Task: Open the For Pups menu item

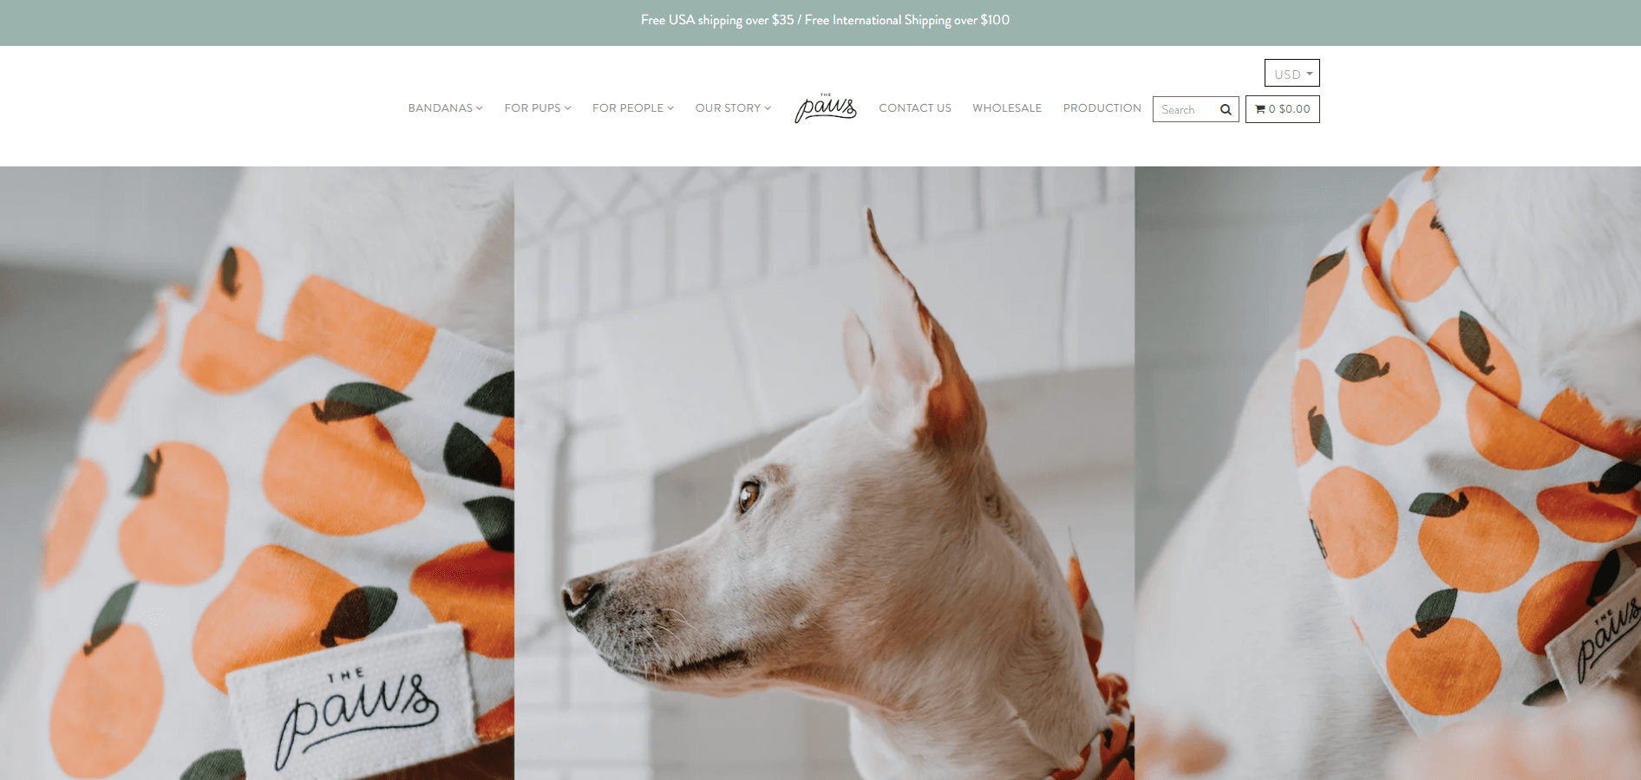Action: pyautogui.click(x=538, y=108)
